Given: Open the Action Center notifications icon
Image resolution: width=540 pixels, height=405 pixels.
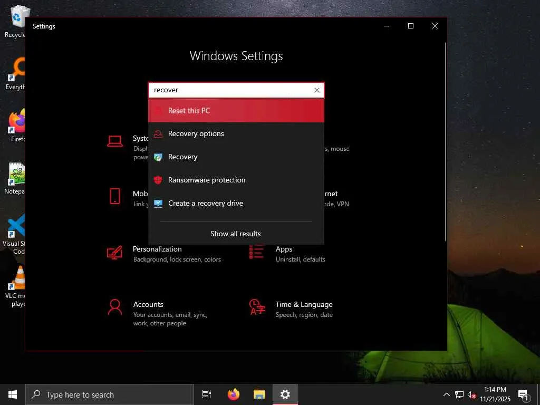Looking at the screenshot, I should click(x=523, y=394).
